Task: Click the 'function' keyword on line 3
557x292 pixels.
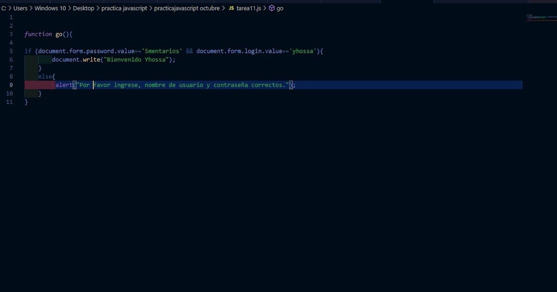Action: click(x=38, y=34)
